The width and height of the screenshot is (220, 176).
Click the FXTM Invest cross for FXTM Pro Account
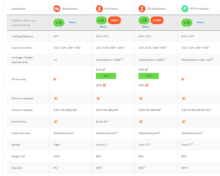[183, 79]
